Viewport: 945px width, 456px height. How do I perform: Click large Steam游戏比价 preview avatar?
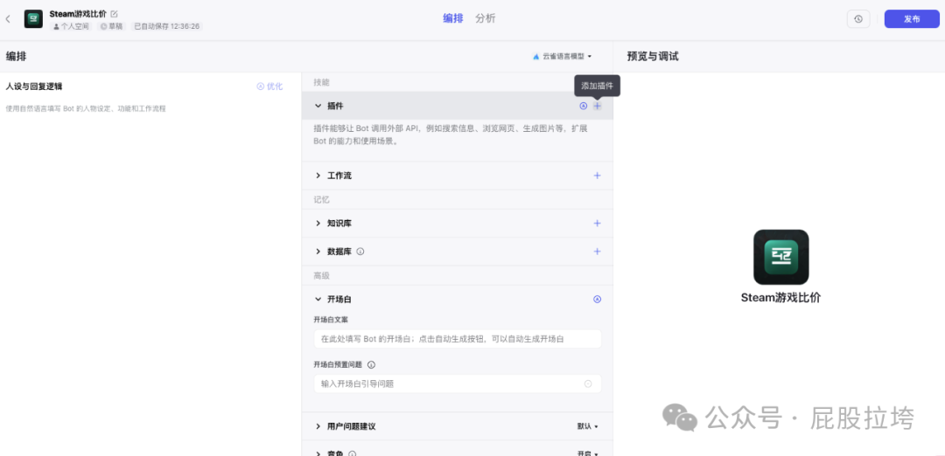click(781, 257)
